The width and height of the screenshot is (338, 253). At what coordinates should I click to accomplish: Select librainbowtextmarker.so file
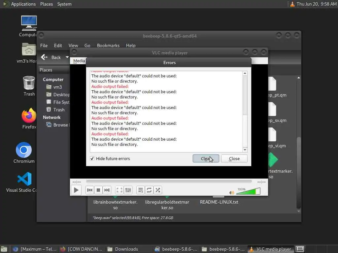115,205
